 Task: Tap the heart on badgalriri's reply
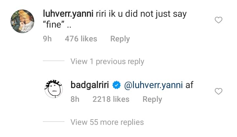[219, 92]
